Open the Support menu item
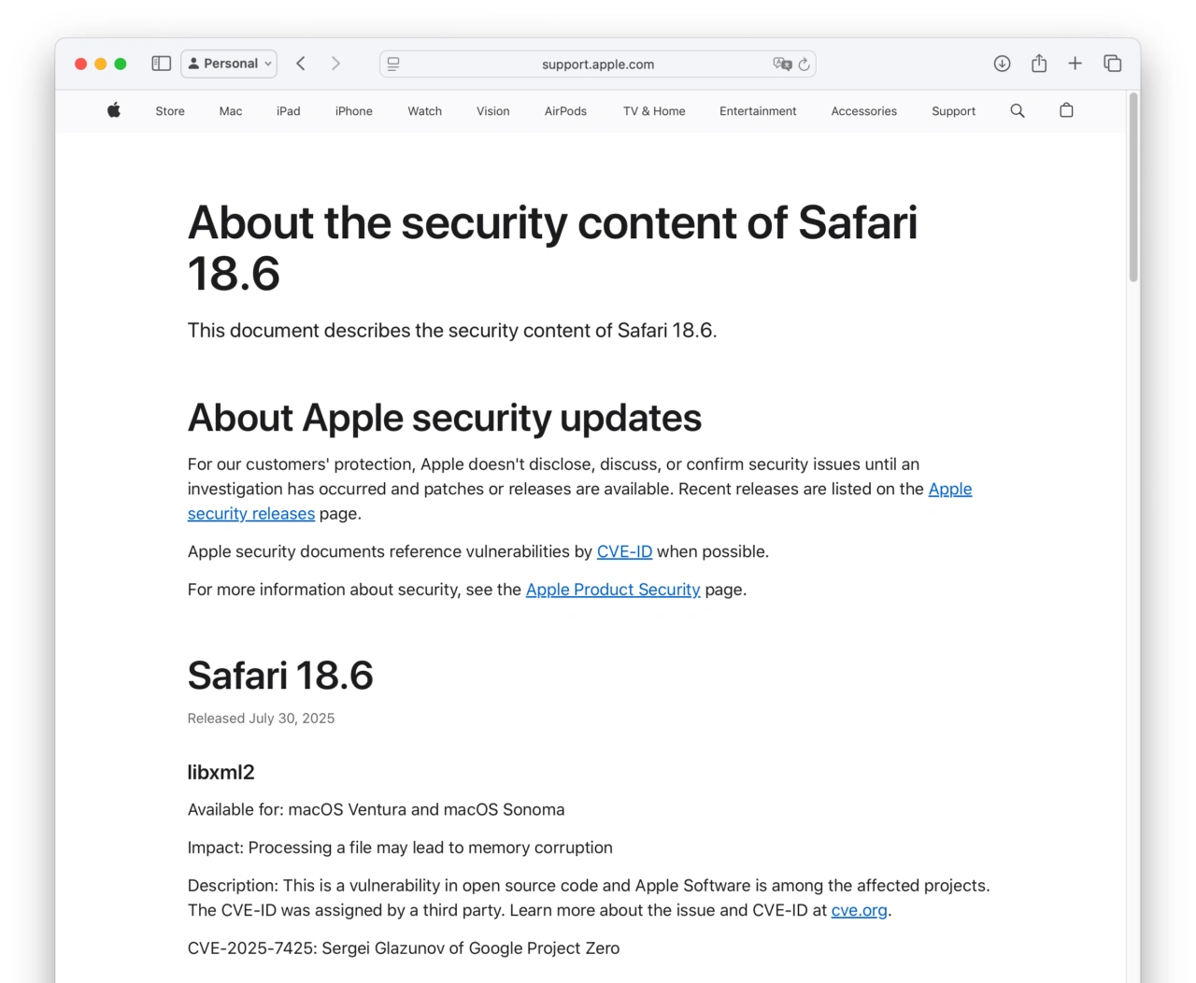This screenshot has height=983, width=1196. coord(953,111)
